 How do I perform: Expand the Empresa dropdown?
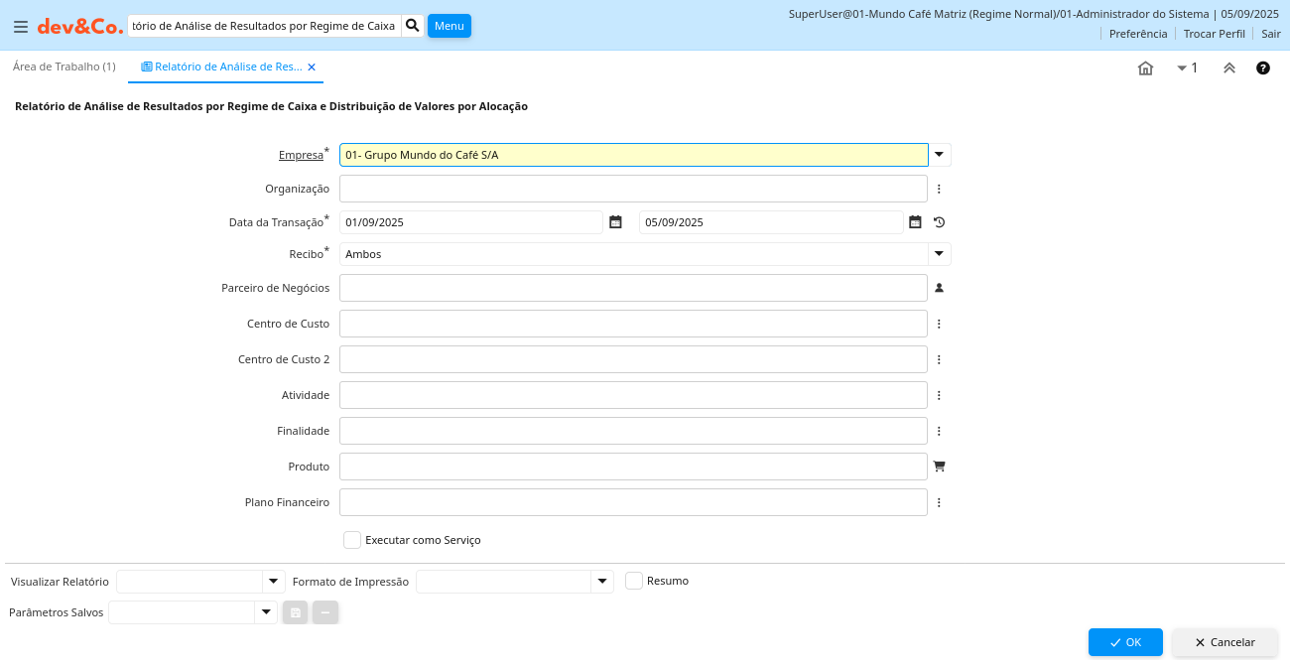(940, 155)
